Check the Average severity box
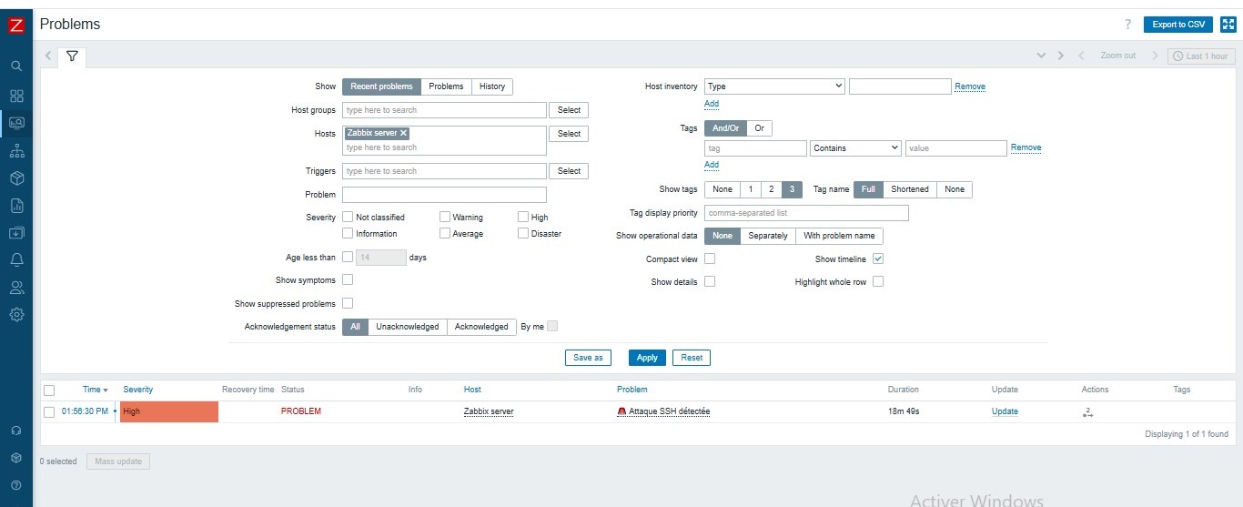Viewport: 1243px width, 507px height. coord(445,233)
